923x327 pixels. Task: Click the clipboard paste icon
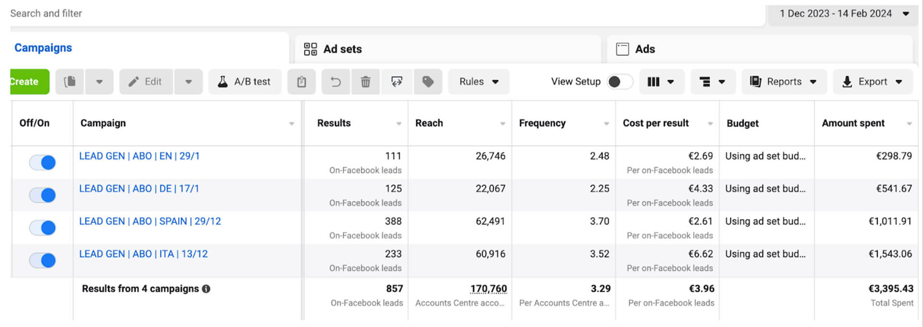(301, 82)
